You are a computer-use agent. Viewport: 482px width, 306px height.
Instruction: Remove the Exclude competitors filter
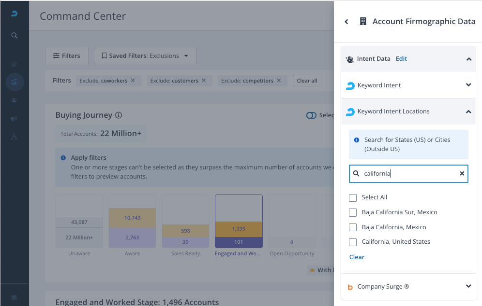[x=279, y=81]
